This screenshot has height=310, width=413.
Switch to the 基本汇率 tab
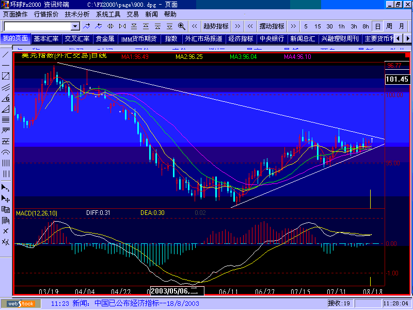tap(46, 39)
